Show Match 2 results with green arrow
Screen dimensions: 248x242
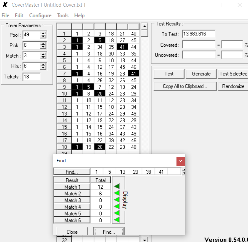(x=117, y=193)
